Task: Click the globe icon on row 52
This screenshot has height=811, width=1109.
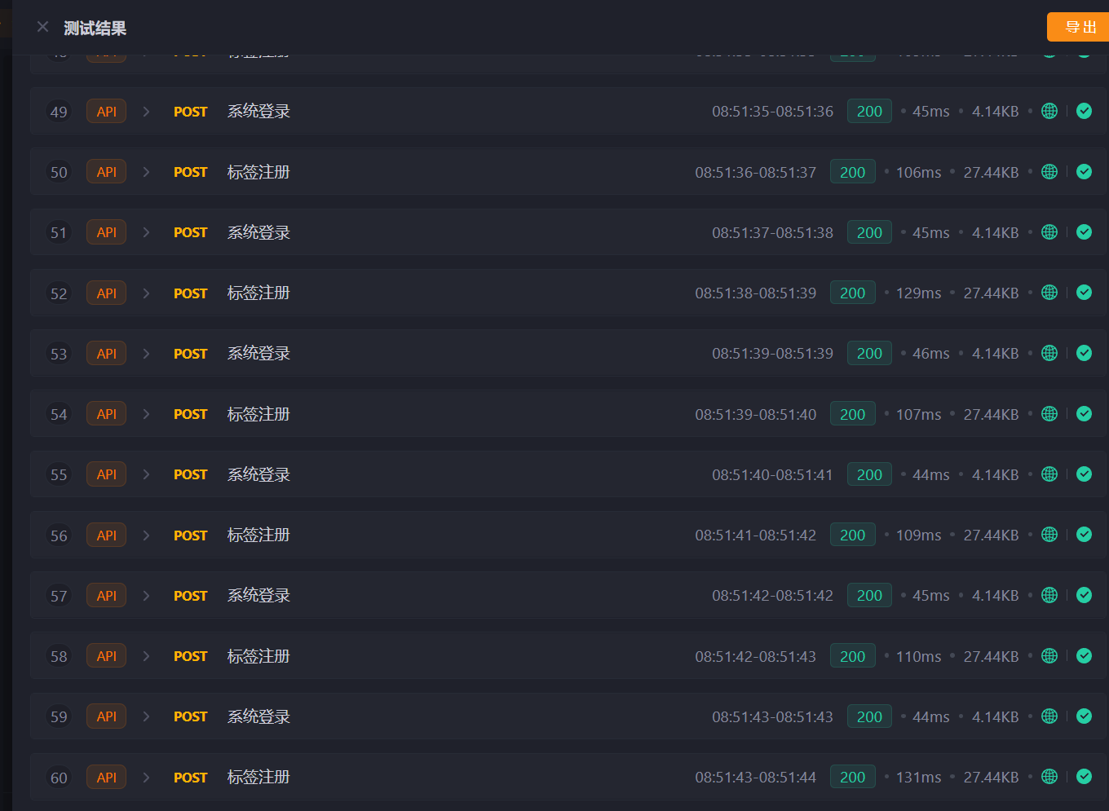Action: [1049, 293]
